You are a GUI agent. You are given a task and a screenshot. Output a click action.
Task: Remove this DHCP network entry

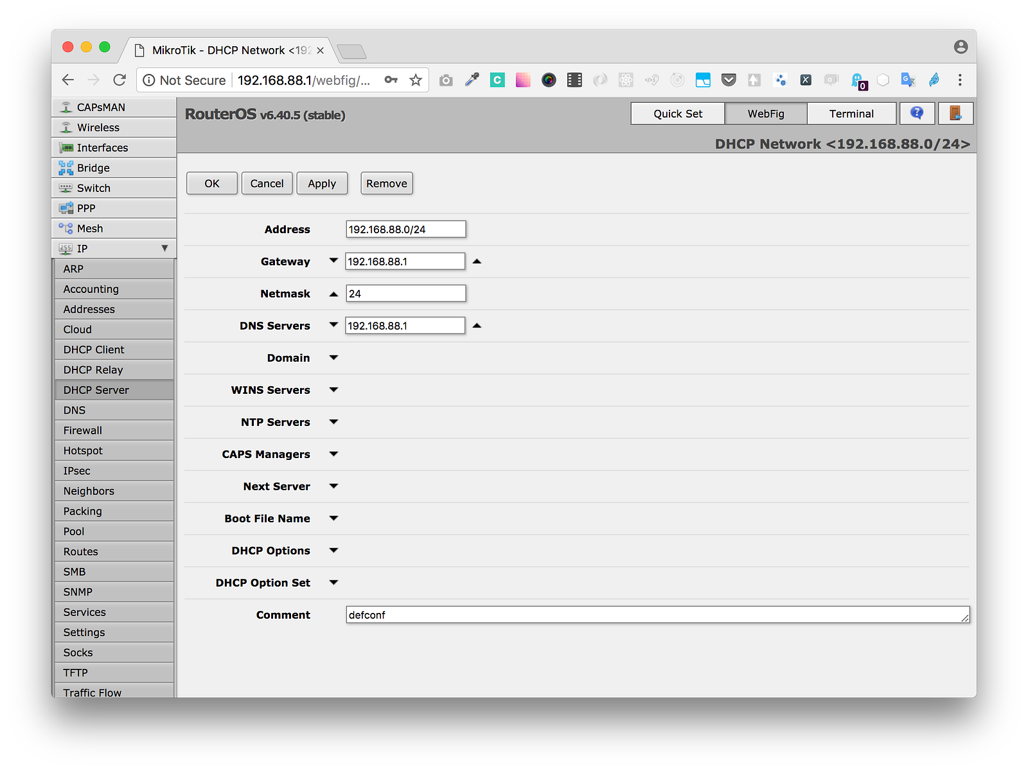(387, 183)
